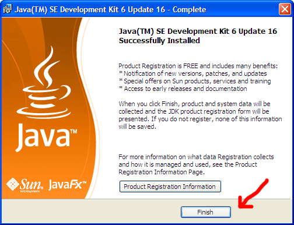Click the Sun diamond emblem

click(13, 184)
